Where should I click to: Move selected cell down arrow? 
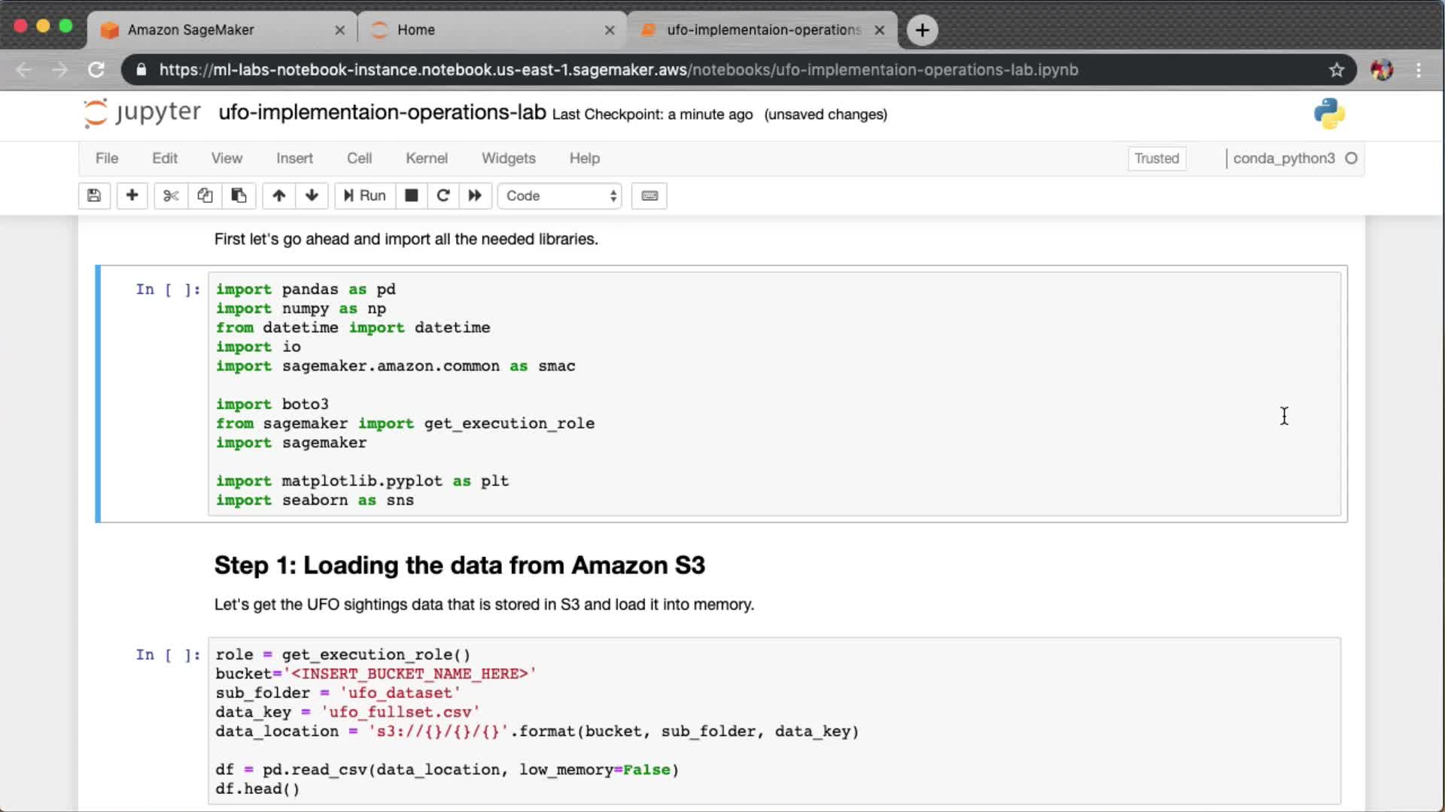[312, 195]
